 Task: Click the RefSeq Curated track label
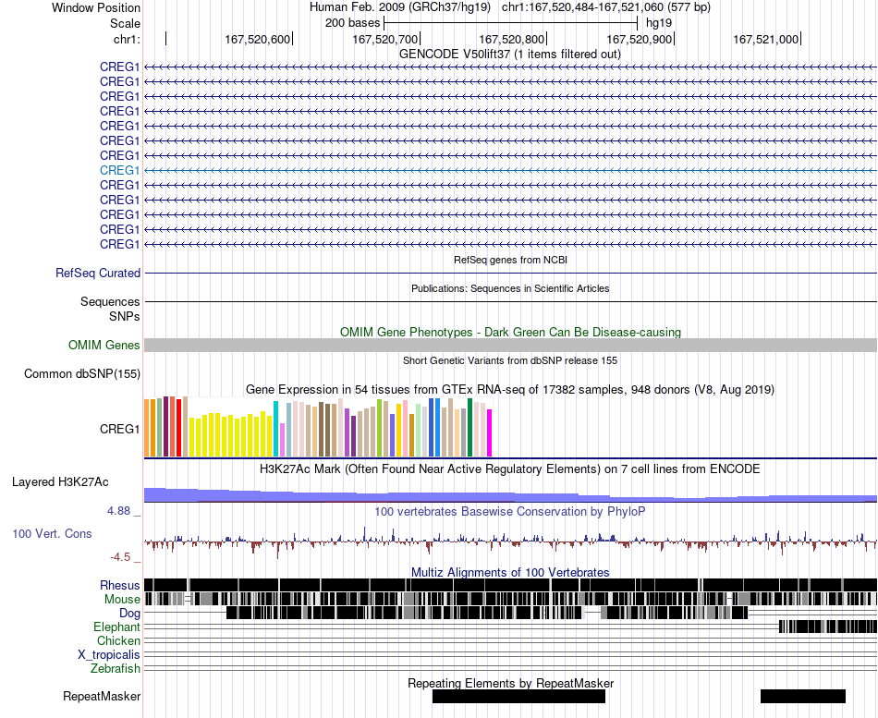[x=97, y=274]
